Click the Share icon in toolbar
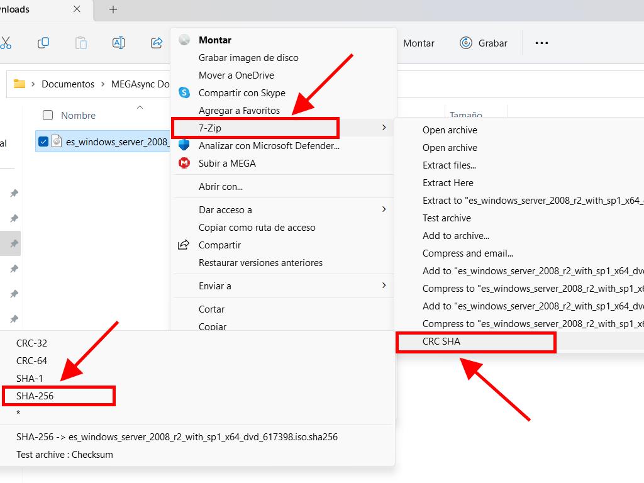Viewport: 644px width, 483px height. (x=157, y=43)
